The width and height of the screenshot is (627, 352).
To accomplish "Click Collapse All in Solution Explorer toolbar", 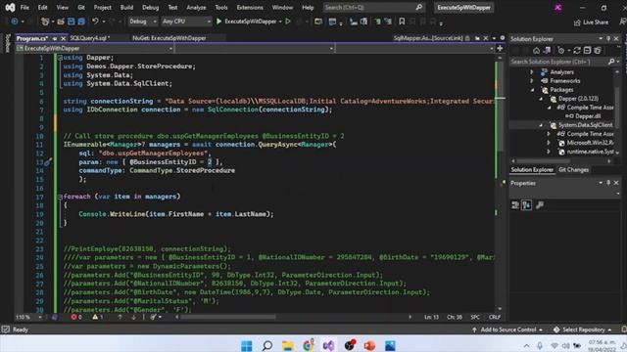I will (x=587, y=50).
